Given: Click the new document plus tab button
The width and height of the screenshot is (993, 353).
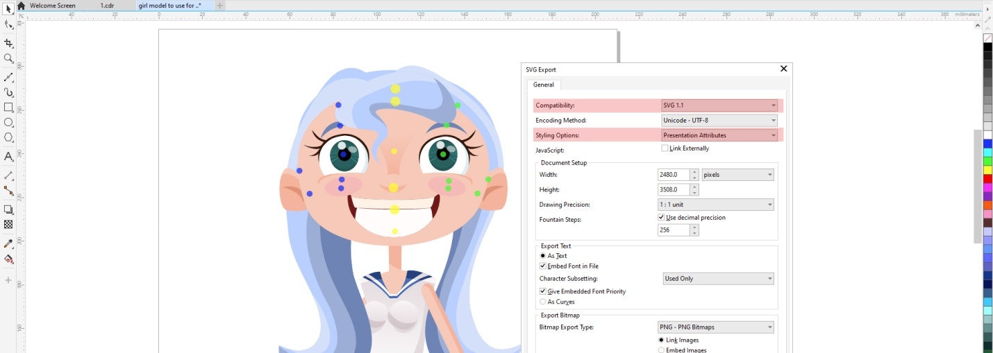Looking at the screenshot, I should [x=220, y=6].
